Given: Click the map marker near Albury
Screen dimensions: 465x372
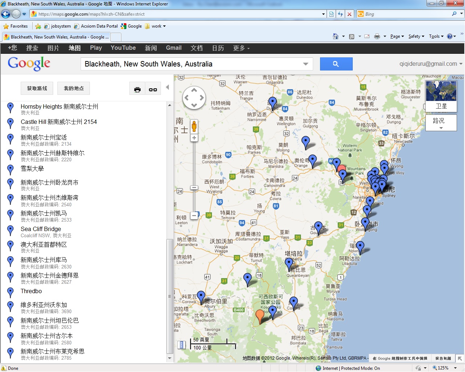Looking at the screenshot, I should tap(201, 298).
